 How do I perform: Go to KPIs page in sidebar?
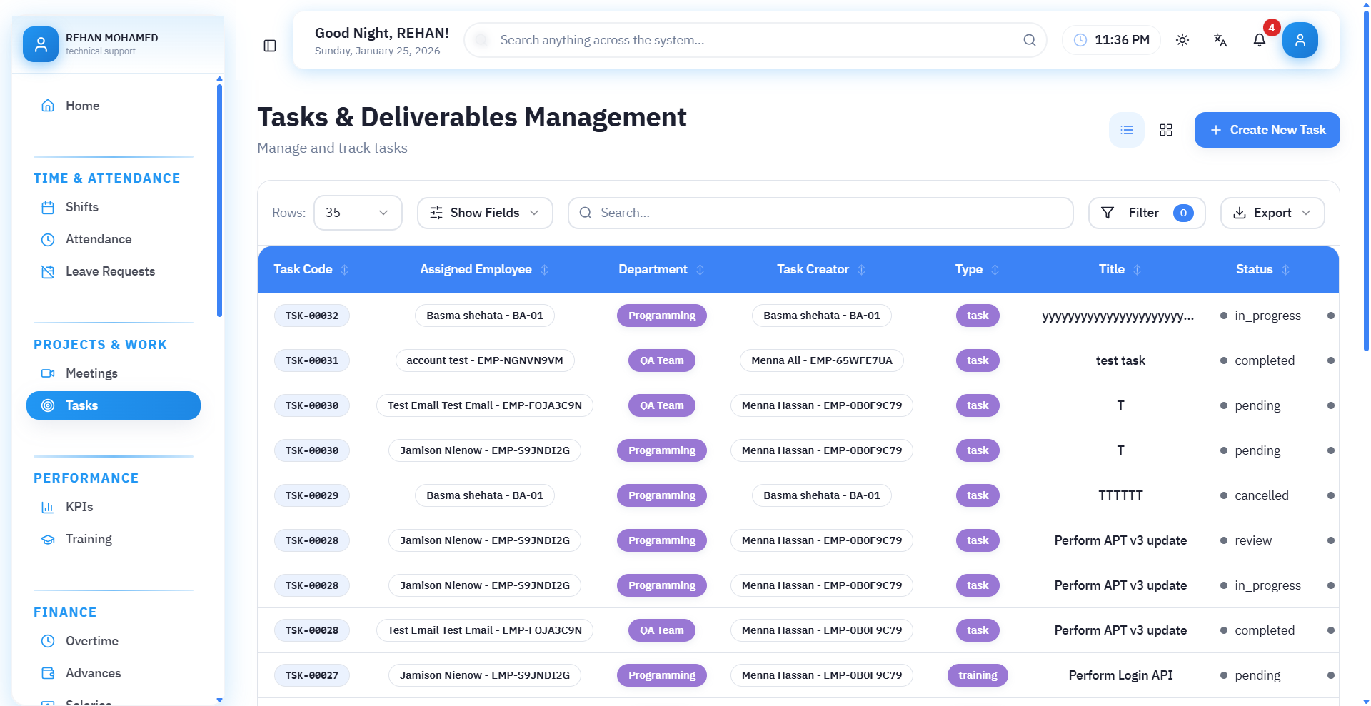[x=79, y=507]
